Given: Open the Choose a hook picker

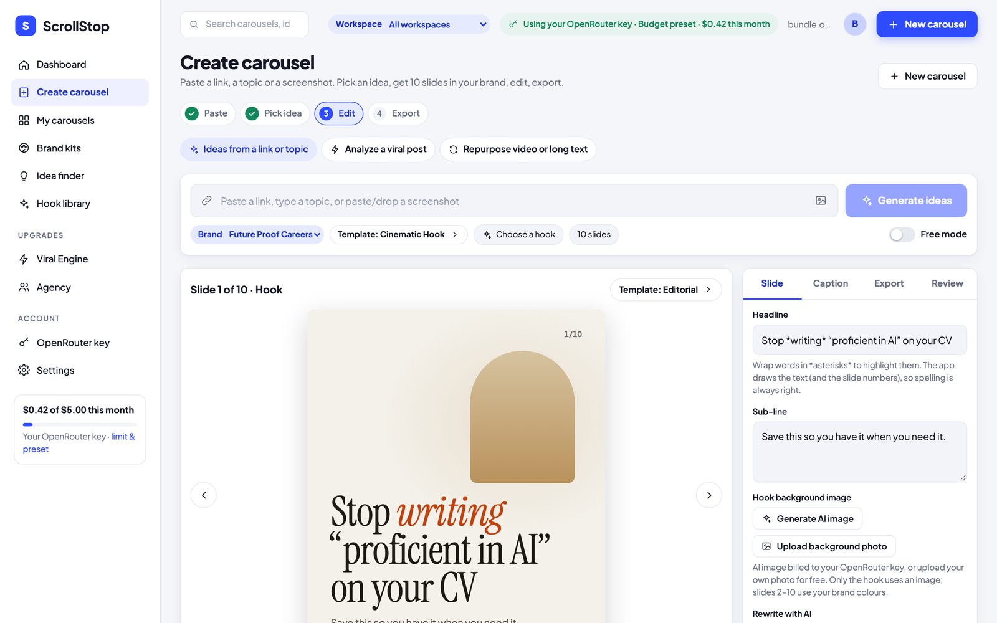Looking at the screenshot, I should pyautogui.click(x=518, y=234).
